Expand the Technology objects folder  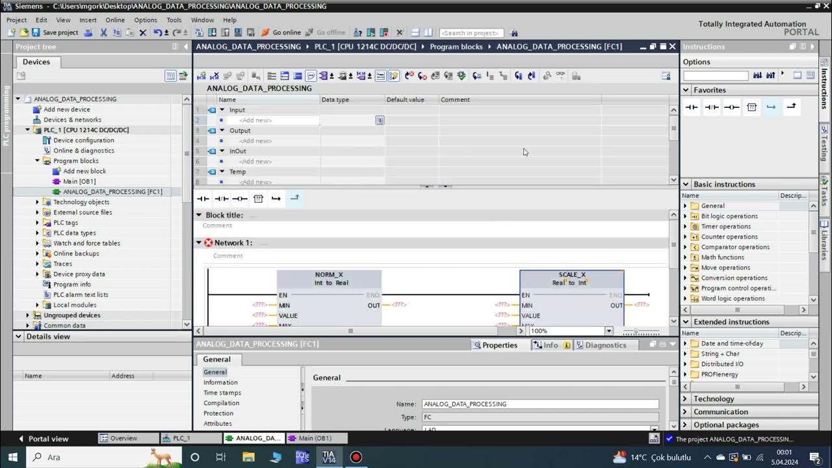pyautogui.click(x=38, y=202)
